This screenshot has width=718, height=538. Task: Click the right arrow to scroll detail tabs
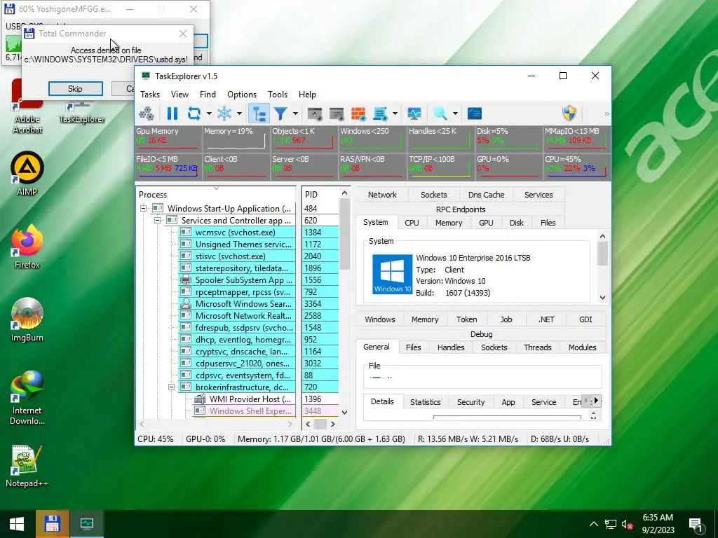pyautogui.click(x=596, y=401)
